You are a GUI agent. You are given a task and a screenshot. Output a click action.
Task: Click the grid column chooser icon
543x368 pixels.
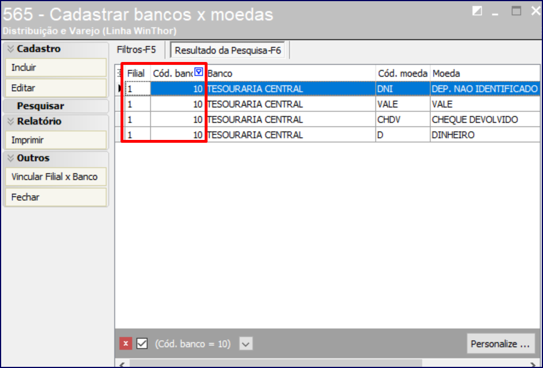tap(120, 73)
